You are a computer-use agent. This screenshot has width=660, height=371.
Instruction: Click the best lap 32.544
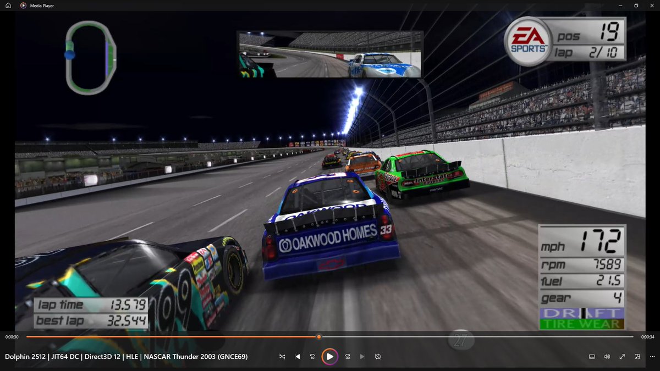click(127, 320)
